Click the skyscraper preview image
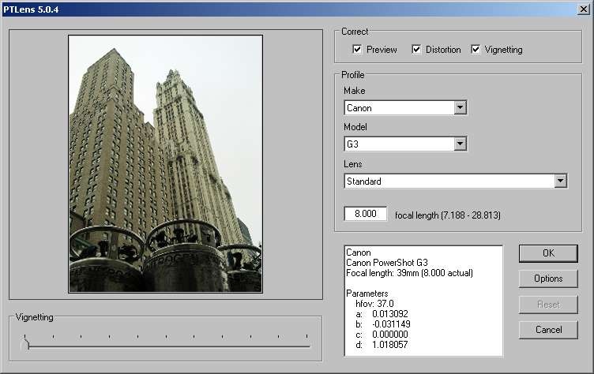The height and width of the screenshot is (374, 594). pos(166,164)
